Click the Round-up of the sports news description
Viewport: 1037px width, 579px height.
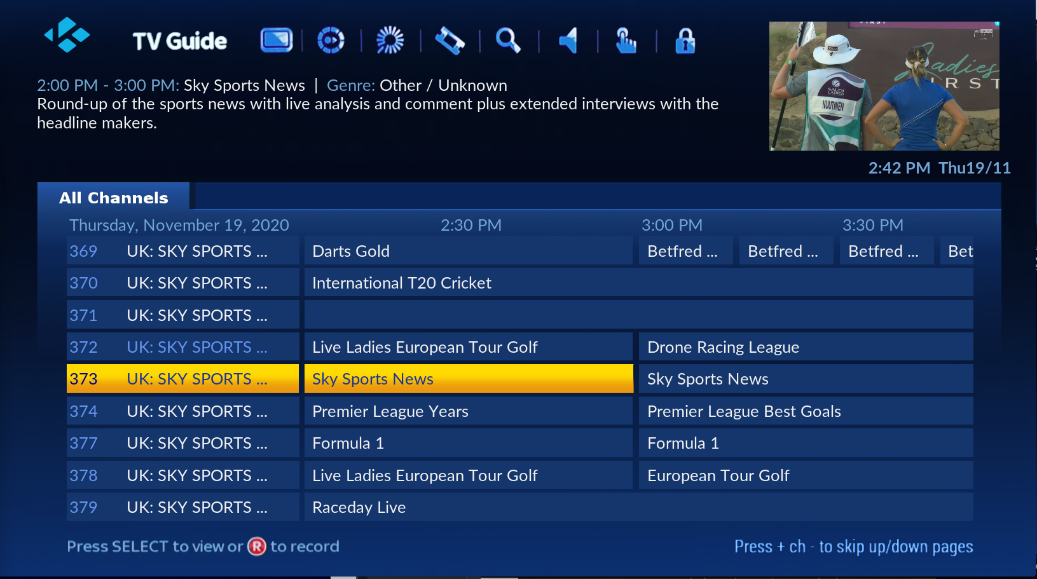378,113
